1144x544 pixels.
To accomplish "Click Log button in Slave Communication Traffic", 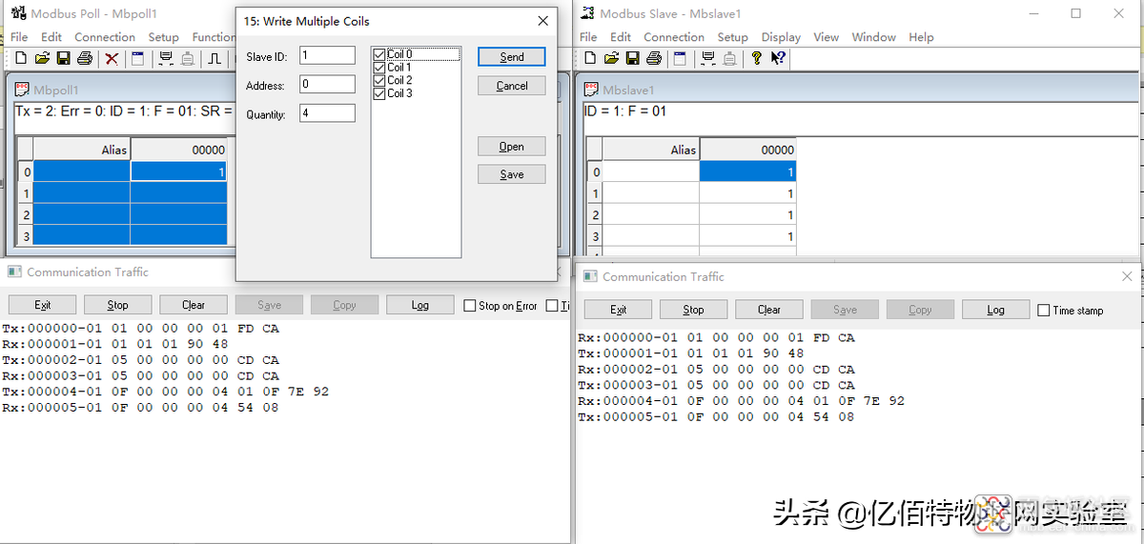I will [x=996, y=310].
